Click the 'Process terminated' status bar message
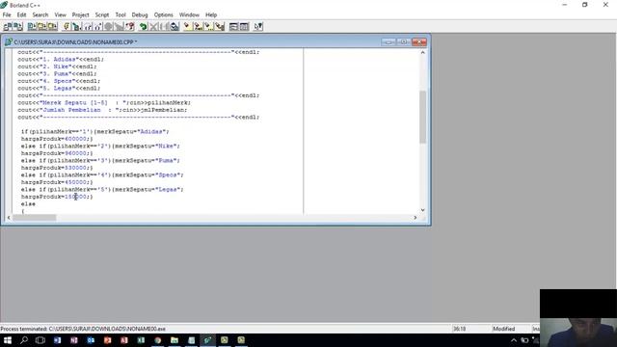This screenshot has width=617, height=347. 83,329
